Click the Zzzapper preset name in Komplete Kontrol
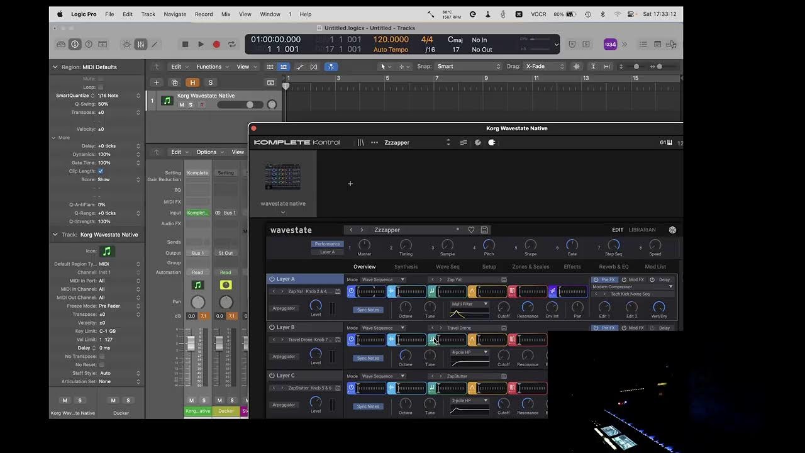This screenshot has width=805, height=453. 397,143
